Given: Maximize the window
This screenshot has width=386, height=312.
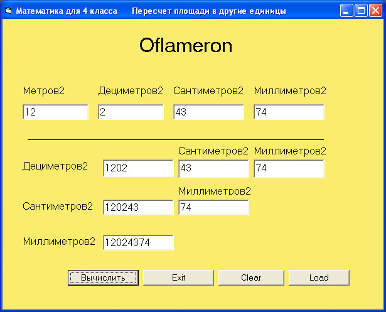Looking at the screenshot, I should 361,11.
